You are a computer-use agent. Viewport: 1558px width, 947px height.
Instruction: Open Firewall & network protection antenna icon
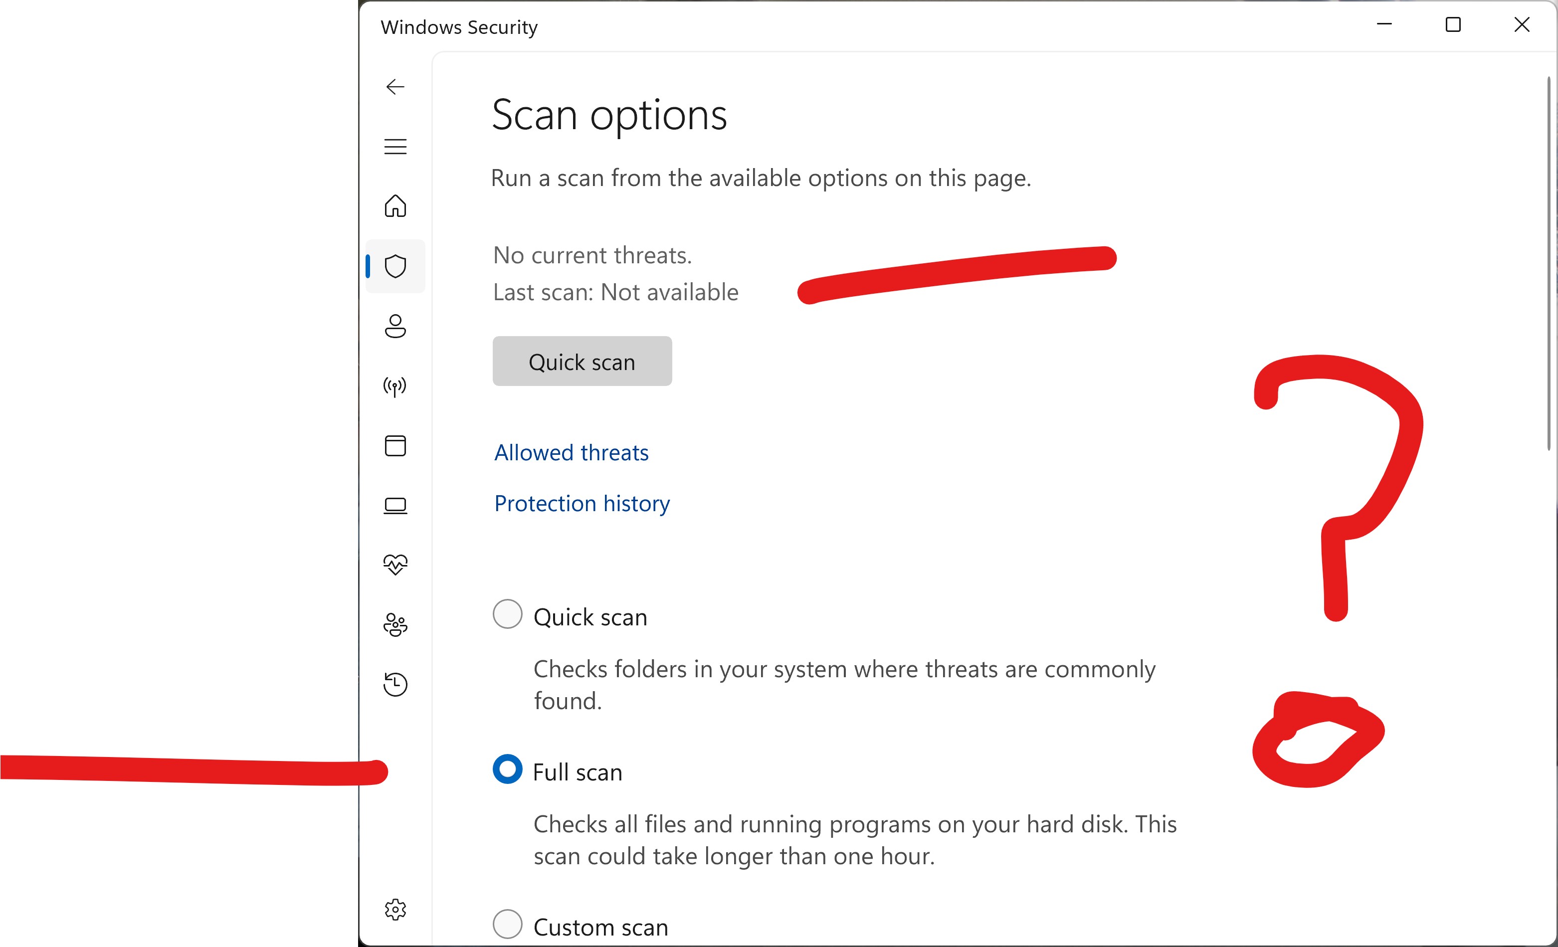pos(395,386)
